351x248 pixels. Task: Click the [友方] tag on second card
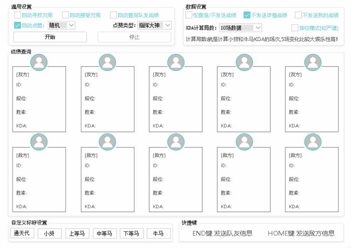coord(91,75)
